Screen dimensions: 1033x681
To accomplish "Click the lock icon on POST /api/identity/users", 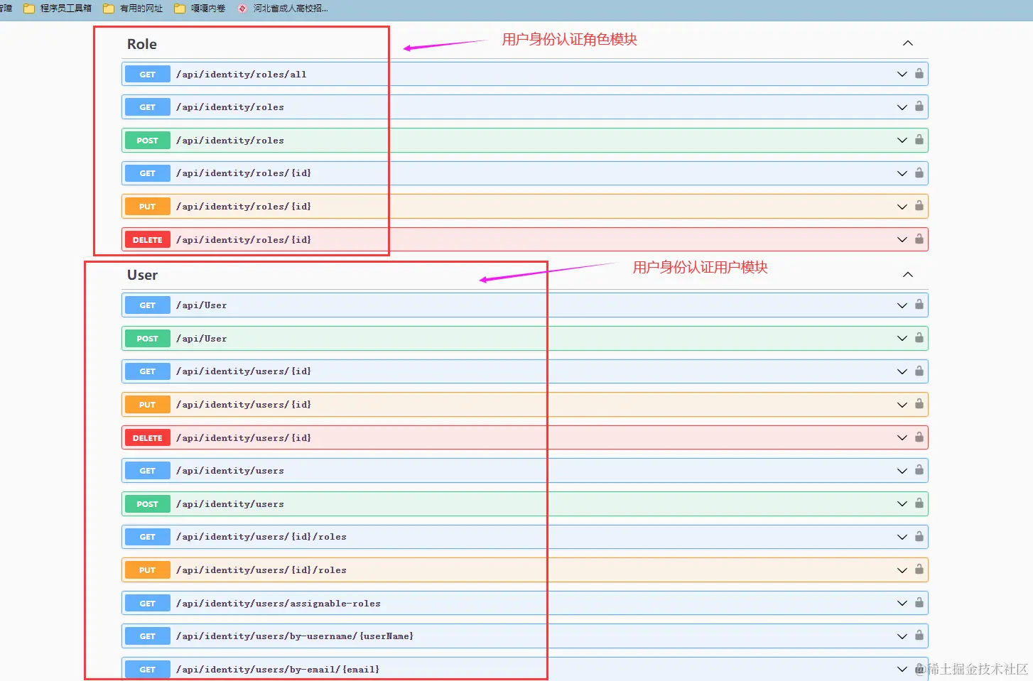I will pos(919,503).
